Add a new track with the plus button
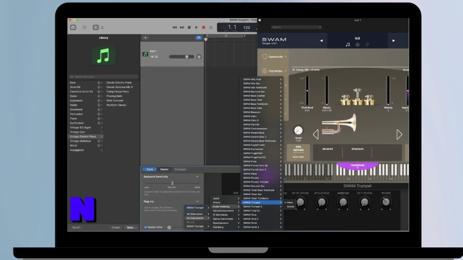Screen dimensions: 463x260 145,38
